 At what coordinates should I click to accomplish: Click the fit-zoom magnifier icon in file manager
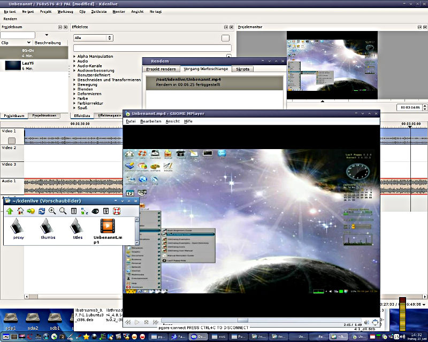coord(63,211)
